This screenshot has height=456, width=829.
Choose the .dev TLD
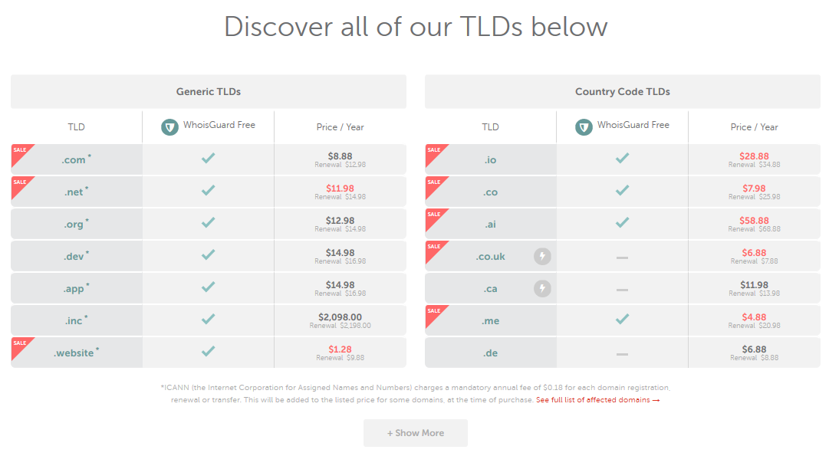click(x=74, y=256)
